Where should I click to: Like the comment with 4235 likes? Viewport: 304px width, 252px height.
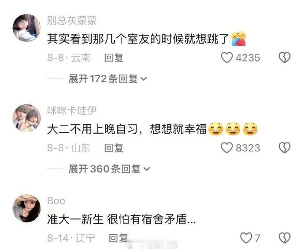click(x=226, y=58)
